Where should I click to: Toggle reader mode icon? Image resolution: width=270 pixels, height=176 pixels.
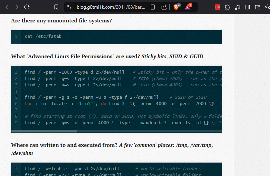click(153, 7)
